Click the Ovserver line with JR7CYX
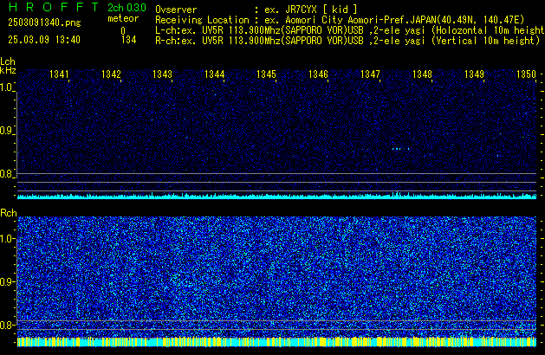Viewport: 545px width, 355px height. 256,10
